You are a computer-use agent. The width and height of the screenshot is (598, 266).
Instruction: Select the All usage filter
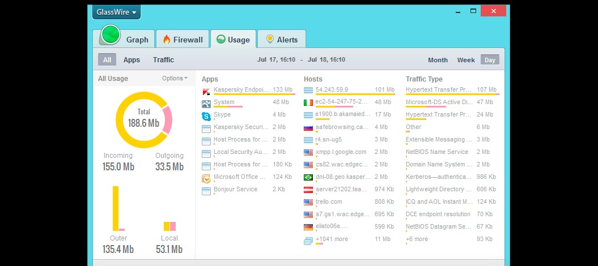[x=107, y=60]
